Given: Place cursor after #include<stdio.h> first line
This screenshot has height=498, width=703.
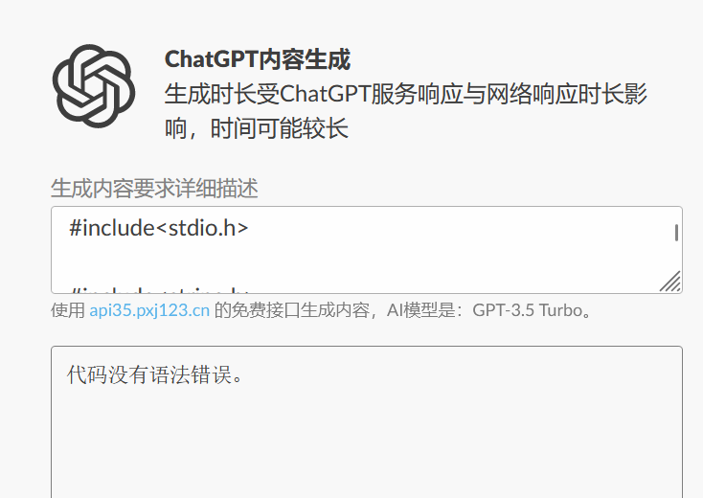Looking at the screenshot, I should click(x=249, y=228).
